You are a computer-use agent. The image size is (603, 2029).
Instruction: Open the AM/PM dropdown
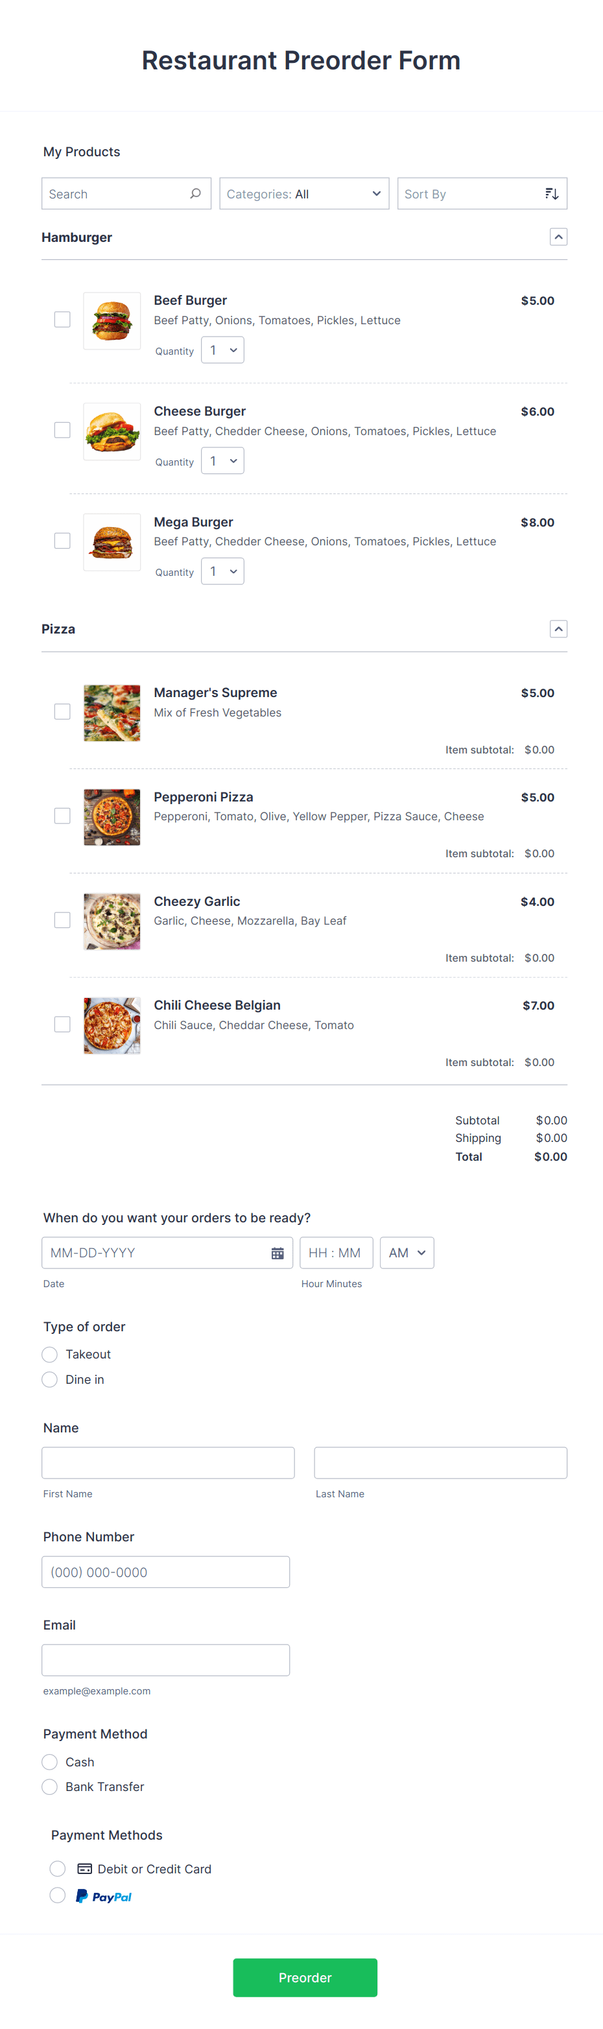click(x=406, y=1252)
